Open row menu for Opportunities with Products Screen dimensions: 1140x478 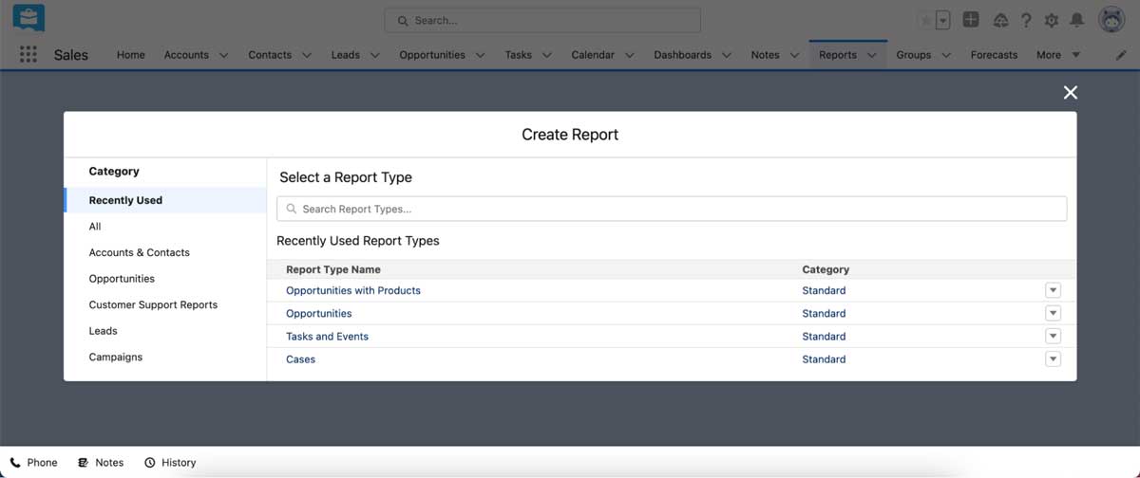point(1053,290)
